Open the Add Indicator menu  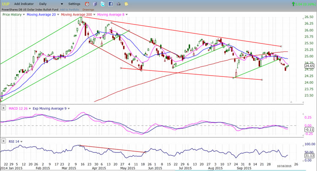tap(24, 4)
